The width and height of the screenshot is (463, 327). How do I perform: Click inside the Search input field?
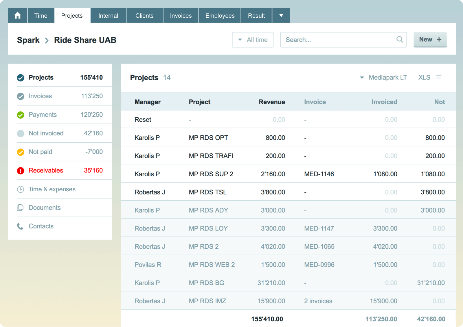pos(333,40)
